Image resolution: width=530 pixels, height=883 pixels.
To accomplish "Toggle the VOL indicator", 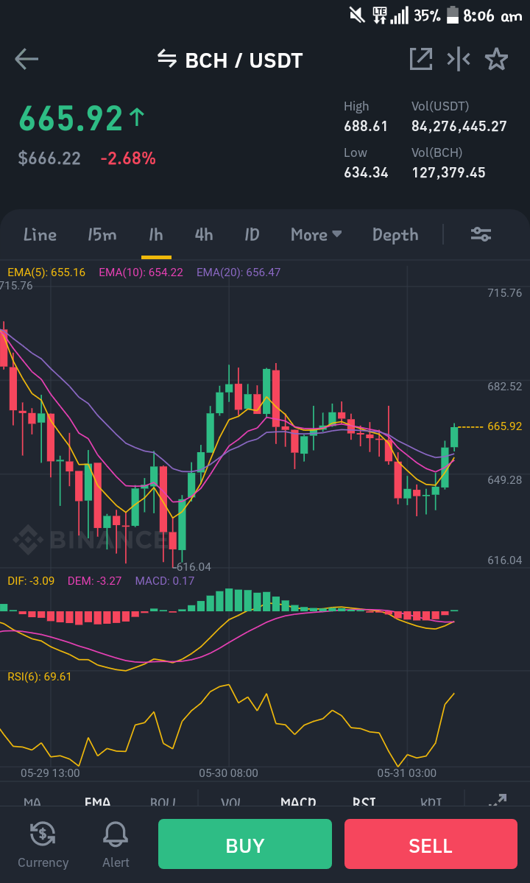I will click(x=231, y=802).
